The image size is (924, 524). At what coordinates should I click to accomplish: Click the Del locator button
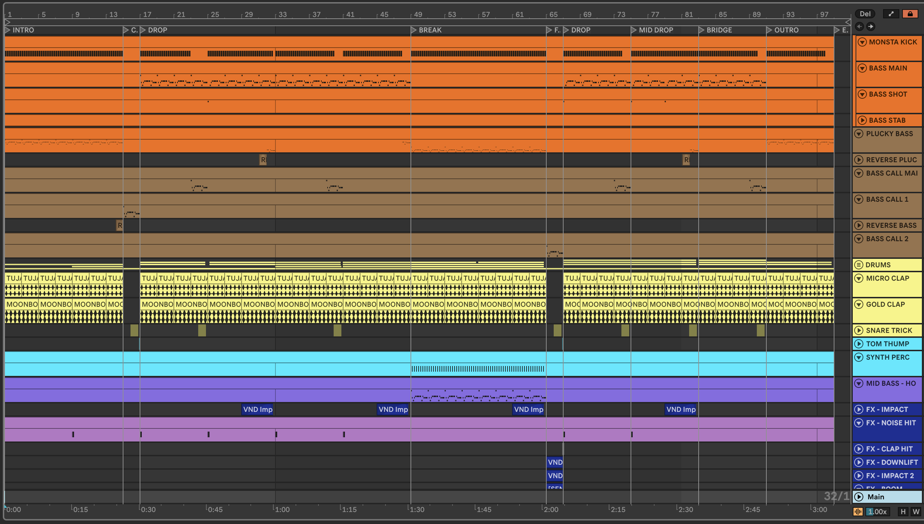pyautogui.click(x=865, y=14)
